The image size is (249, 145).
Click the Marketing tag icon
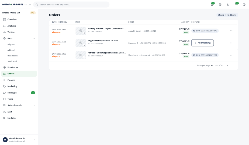tap(4, 86)
